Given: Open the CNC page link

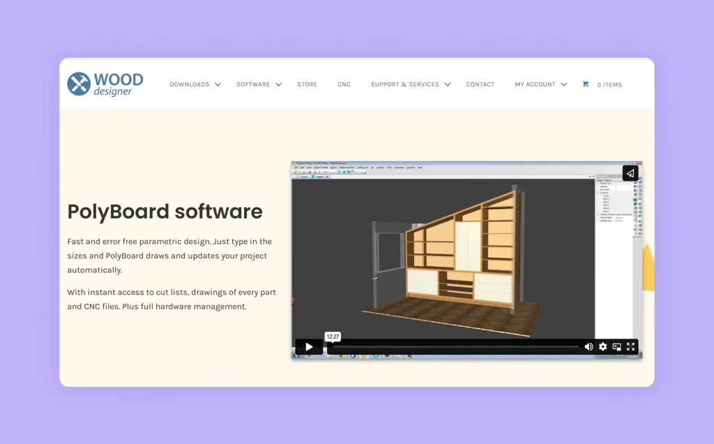Looking at the screenshot, I should [x=344, y=84].
